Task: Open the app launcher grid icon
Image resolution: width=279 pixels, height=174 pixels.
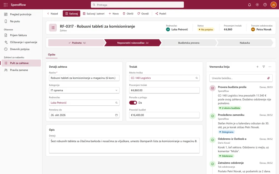Action: pyautogui.click(x=6, y=5)
